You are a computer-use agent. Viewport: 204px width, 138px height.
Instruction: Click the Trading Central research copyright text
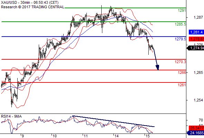point(33,7)
